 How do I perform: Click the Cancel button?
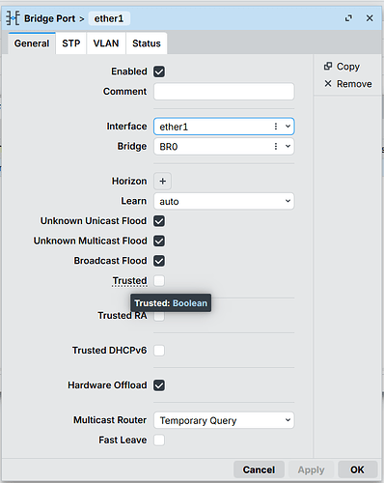259,469
